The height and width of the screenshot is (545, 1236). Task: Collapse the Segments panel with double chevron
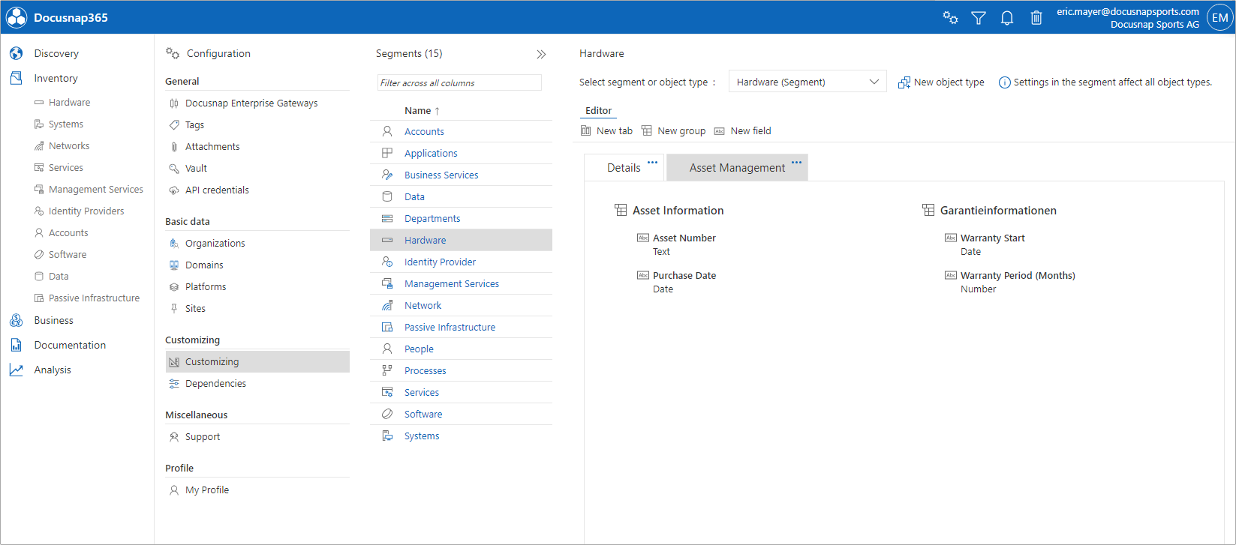541,54
